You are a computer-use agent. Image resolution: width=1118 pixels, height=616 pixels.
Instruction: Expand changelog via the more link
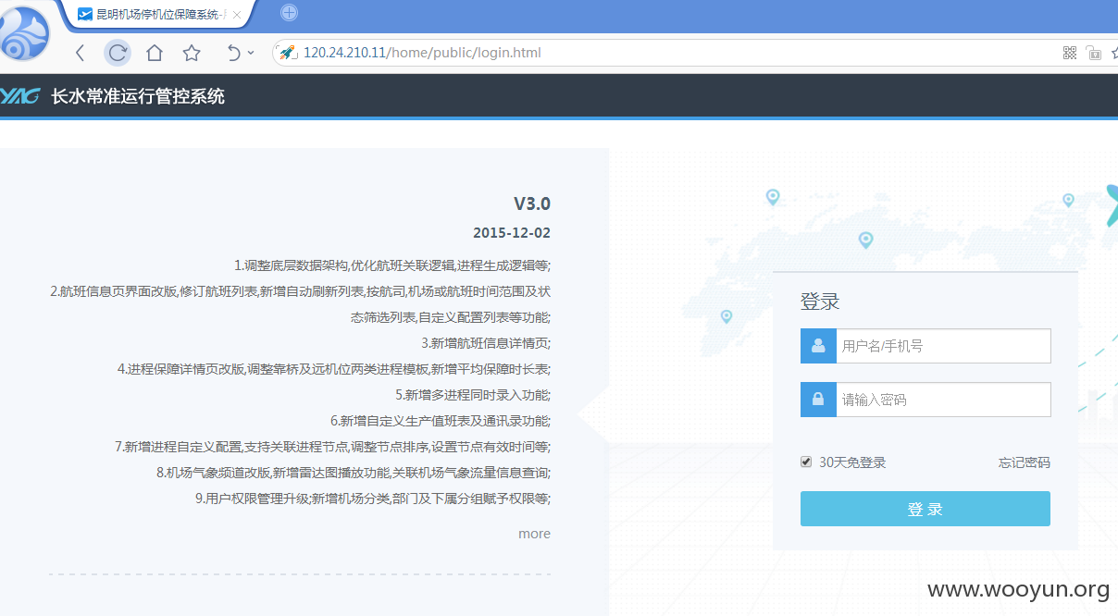pyautogui.click(x=534, y=534)
